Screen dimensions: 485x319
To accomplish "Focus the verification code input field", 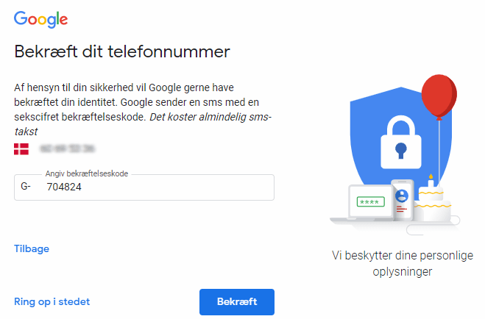I will 155,187.
